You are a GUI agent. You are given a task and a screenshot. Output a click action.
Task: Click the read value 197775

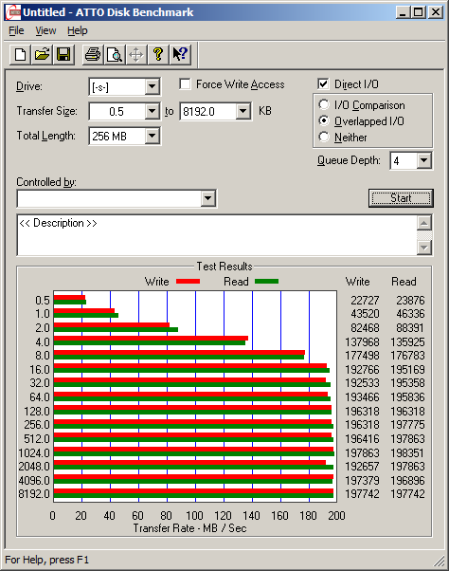(407, 425)
